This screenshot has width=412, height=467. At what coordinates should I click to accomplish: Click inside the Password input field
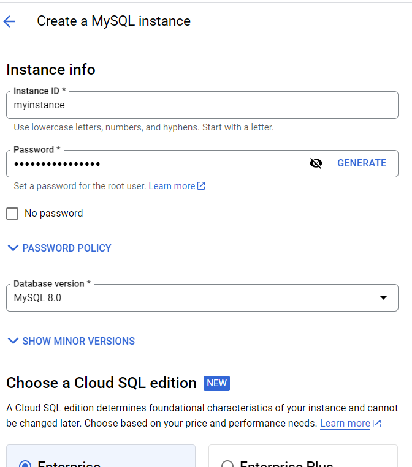(153, 163)
